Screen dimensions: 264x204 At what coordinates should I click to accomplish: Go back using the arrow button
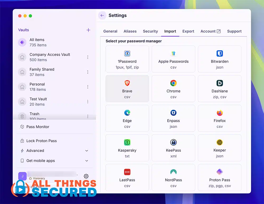pos(102,16)
